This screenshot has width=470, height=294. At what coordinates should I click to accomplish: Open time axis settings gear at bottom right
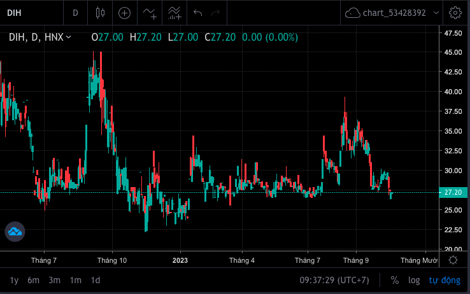(x=453, y=260)
